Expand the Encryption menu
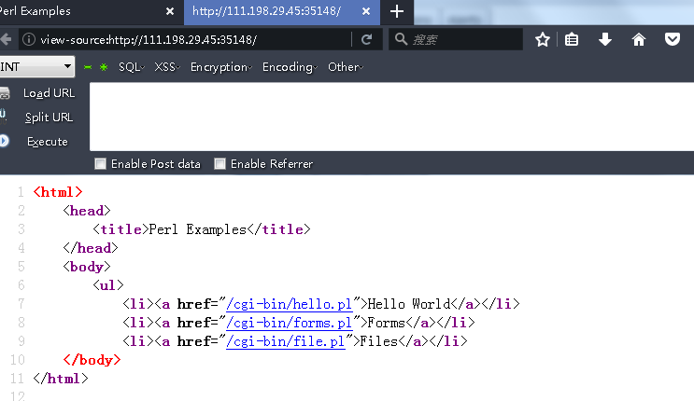The height and width of the screenshot is (401, 694). (x=220, y=67)
